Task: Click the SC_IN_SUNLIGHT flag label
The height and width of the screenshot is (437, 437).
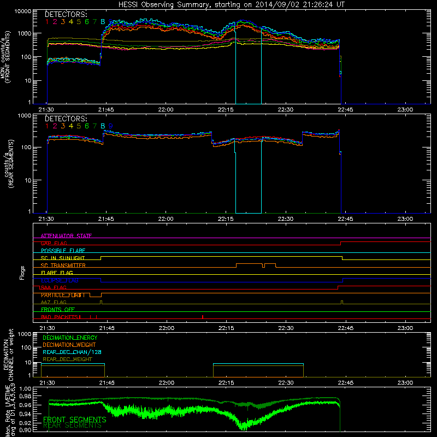Action: point(63,258)
